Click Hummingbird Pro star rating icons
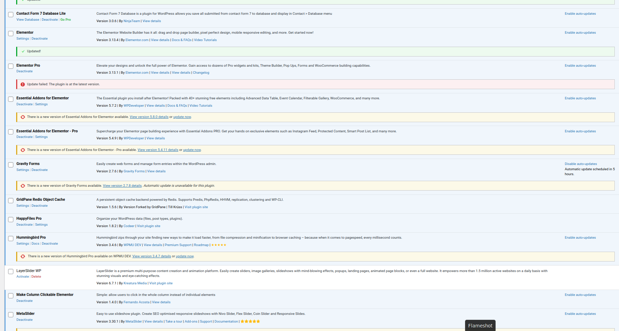The image size is (619, 331). click(x=219, y=245)
